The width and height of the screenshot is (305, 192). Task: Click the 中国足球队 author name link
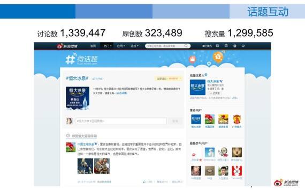tap(86, 144)
